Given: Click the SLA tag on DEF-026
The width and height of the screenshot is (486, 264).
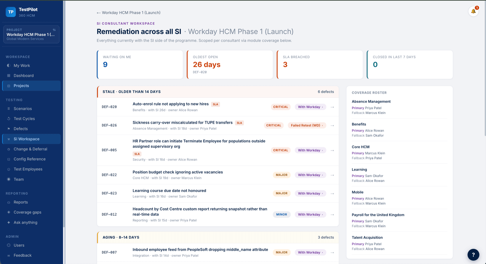Looking at the screenshot, I should click(x=239, y=123).
